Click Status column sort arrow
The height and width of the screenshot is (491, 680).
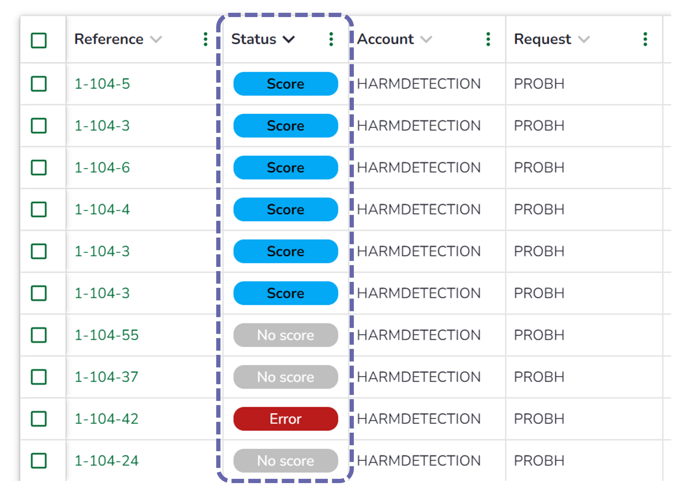(x=288, y=40)
